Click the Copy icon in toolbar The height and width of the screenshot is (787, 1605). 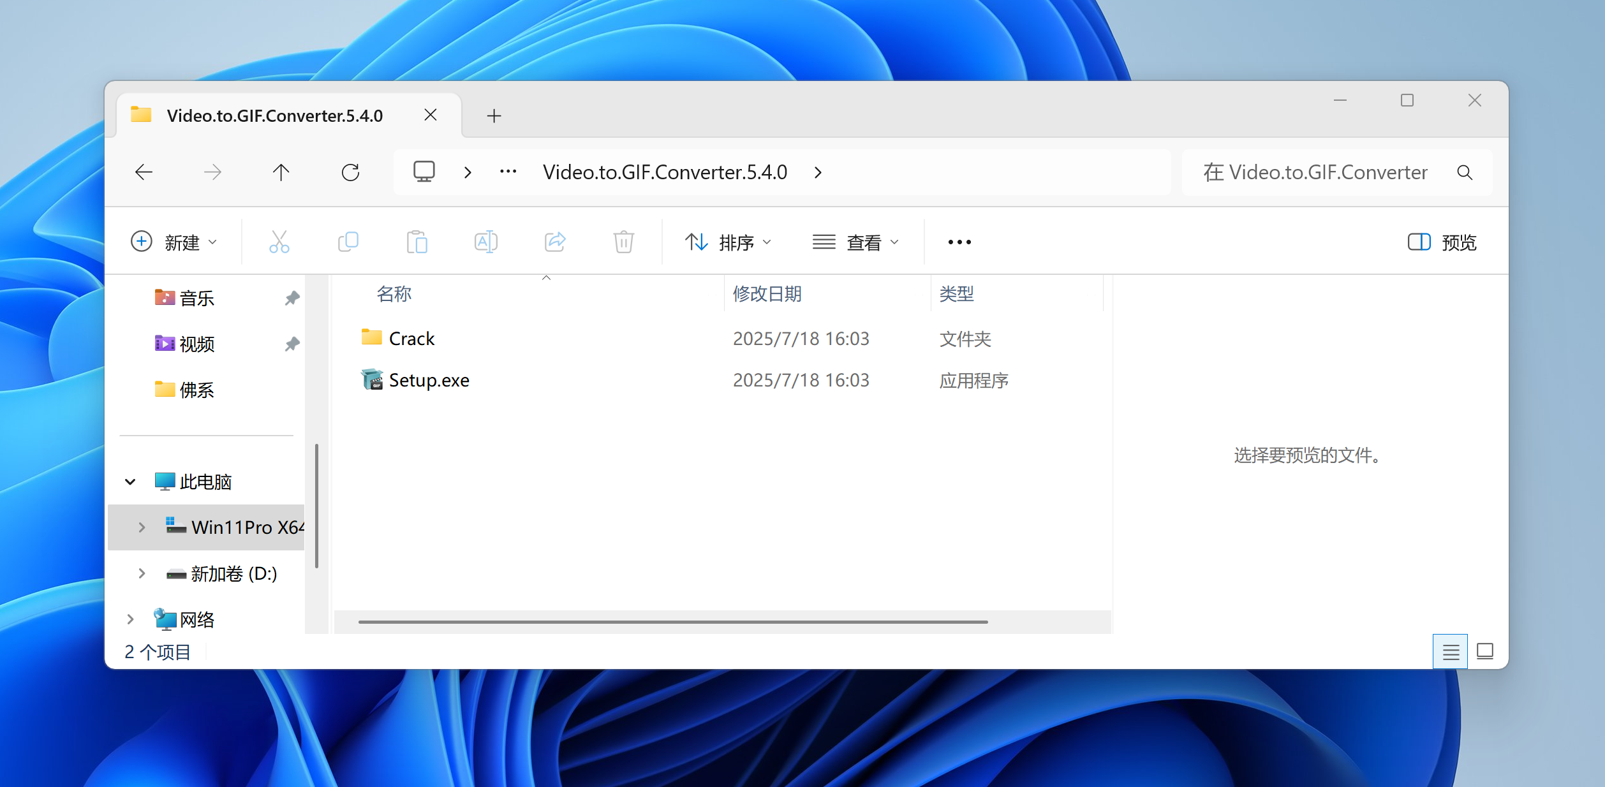(x=348, y=242)
